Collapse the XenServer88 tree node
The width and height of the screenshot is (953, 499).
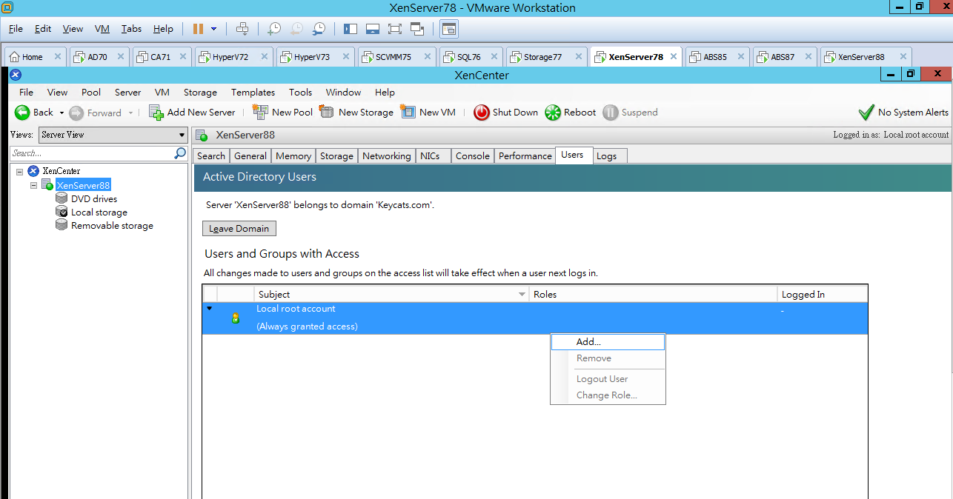click(x=33, y=185)
